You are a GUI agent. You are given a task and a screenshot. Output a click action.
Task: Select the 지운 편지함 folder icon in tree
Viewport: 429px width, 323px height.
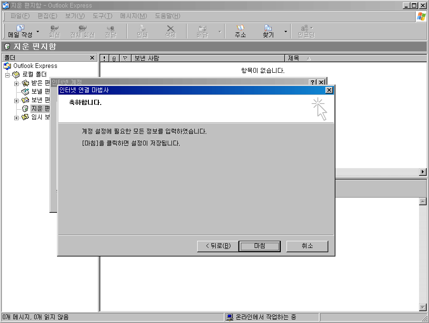pos(26,109)
